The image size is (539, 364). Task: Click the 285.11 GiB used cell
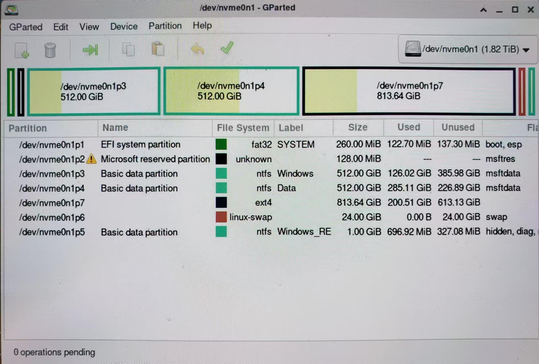click(409, 188)
